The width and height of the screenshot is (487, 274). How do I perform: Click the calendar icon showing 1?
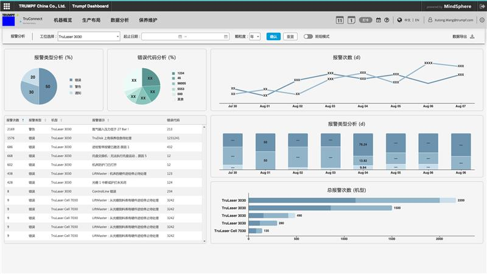351,20
